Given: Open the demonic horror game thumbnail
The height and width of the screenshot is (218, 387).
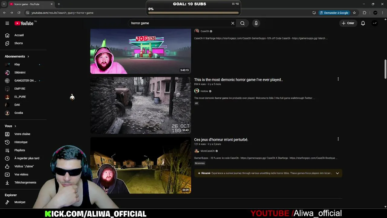Looking at the screenshot, I should pos(141,105).
